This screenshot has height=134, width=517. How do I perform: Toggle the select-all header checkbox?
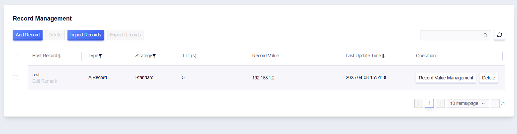[x=15, y=56]
